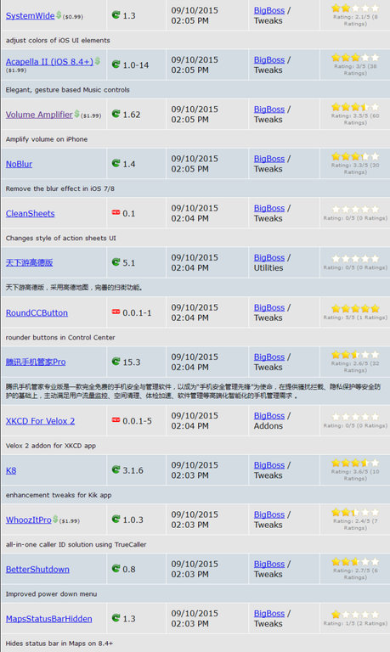The image size is (390, 652).
Task: Open the Volume Amplifier package page
Action: coord(39,115)
